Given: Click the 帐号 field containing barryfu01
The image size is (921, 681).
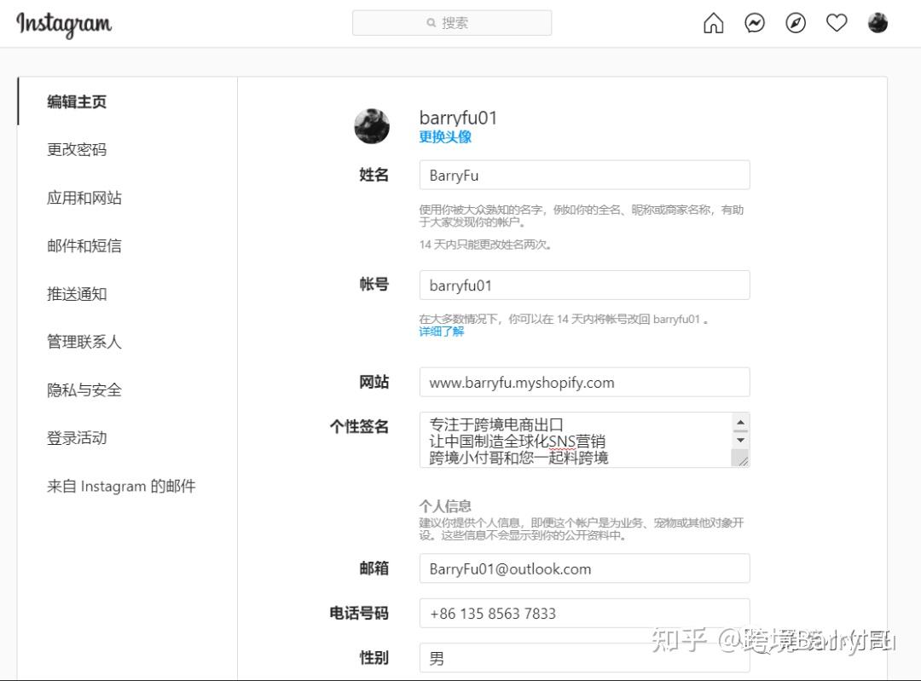Looking at the screenshot, I should [584, 286].
